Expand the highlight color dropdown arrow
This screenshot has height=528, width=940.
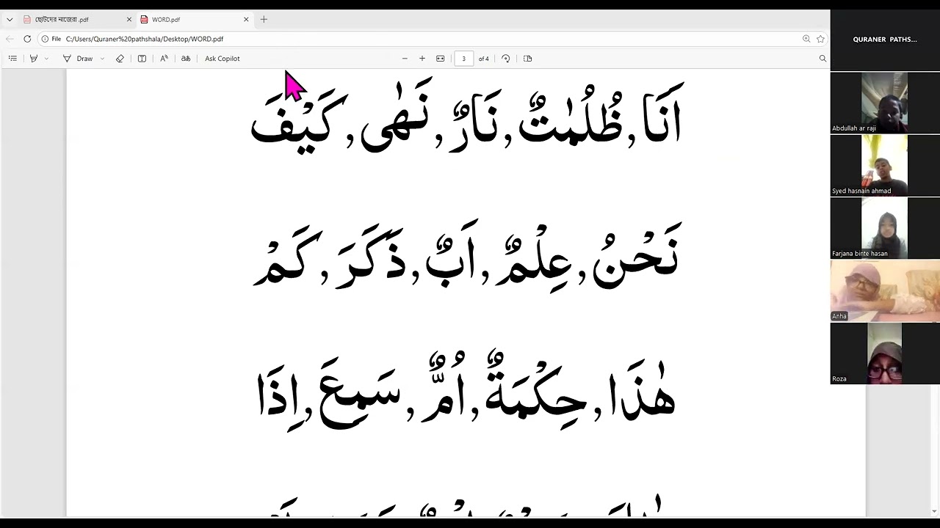[x=46, y=59]
